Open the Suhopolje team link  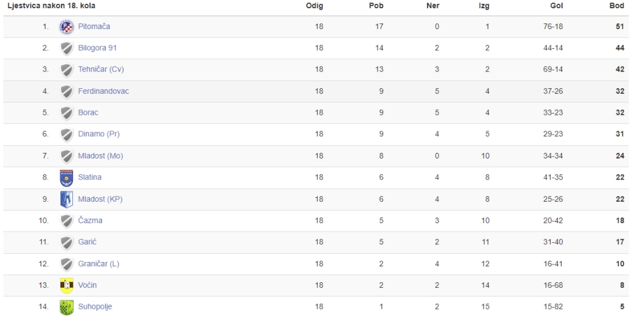point(95,306)
